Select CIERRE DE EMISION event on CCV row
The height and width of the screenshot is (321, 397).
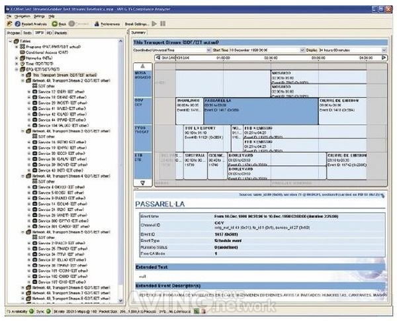(x=343, y=111)
